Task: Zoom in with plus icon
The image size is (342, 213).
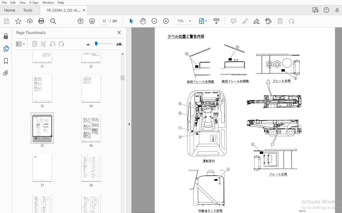Action: (x=166, y=21)
